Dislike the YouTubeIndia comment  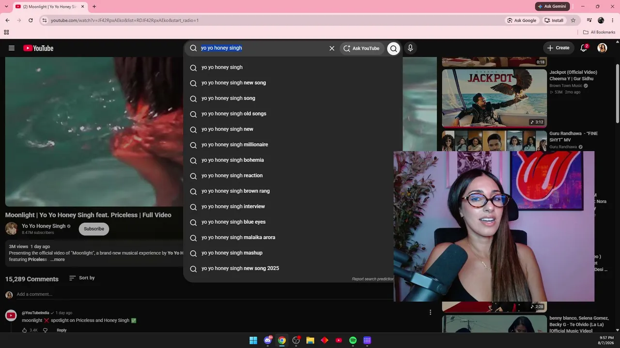pos(46,330)
